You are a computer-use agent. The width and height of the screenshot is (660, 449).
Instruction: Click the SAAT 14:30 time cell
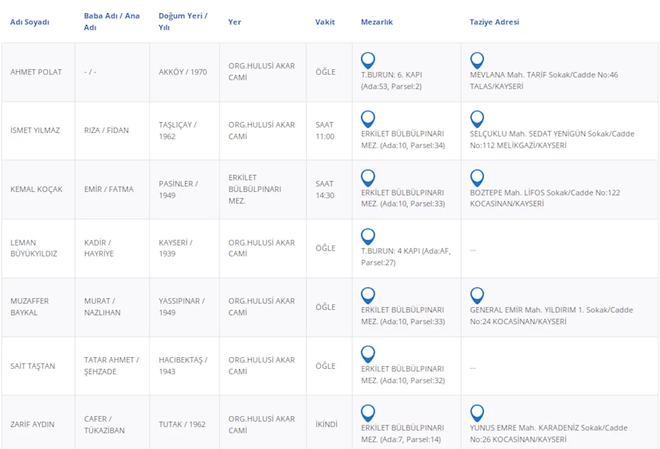coord(324,190)
